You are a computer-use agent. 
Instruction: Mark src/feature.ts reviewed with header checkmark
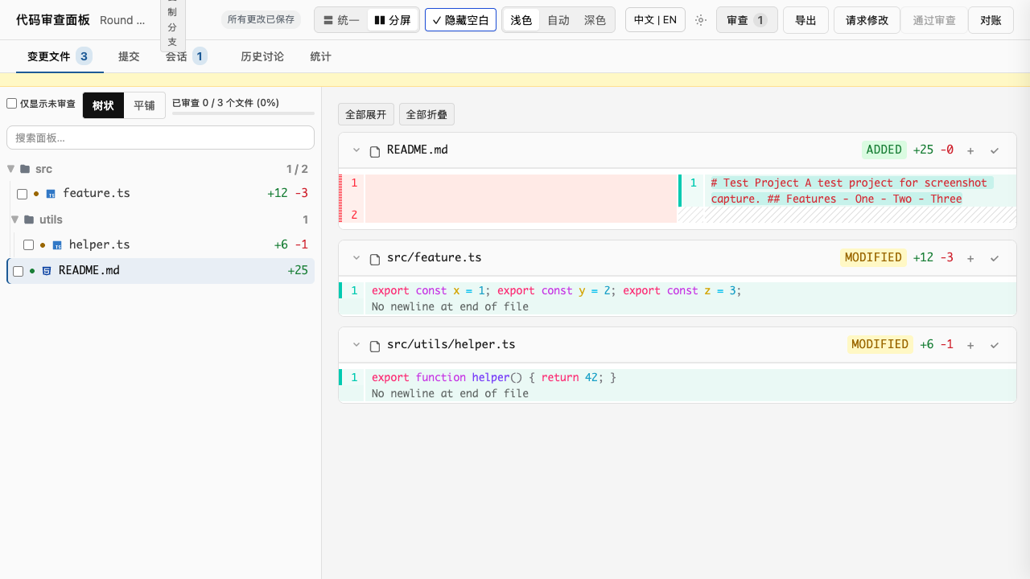(995, 258)
